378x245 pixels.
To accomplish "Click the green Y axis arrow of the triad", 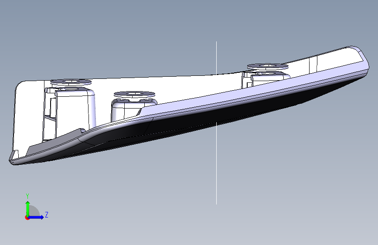I will [28, 208].
